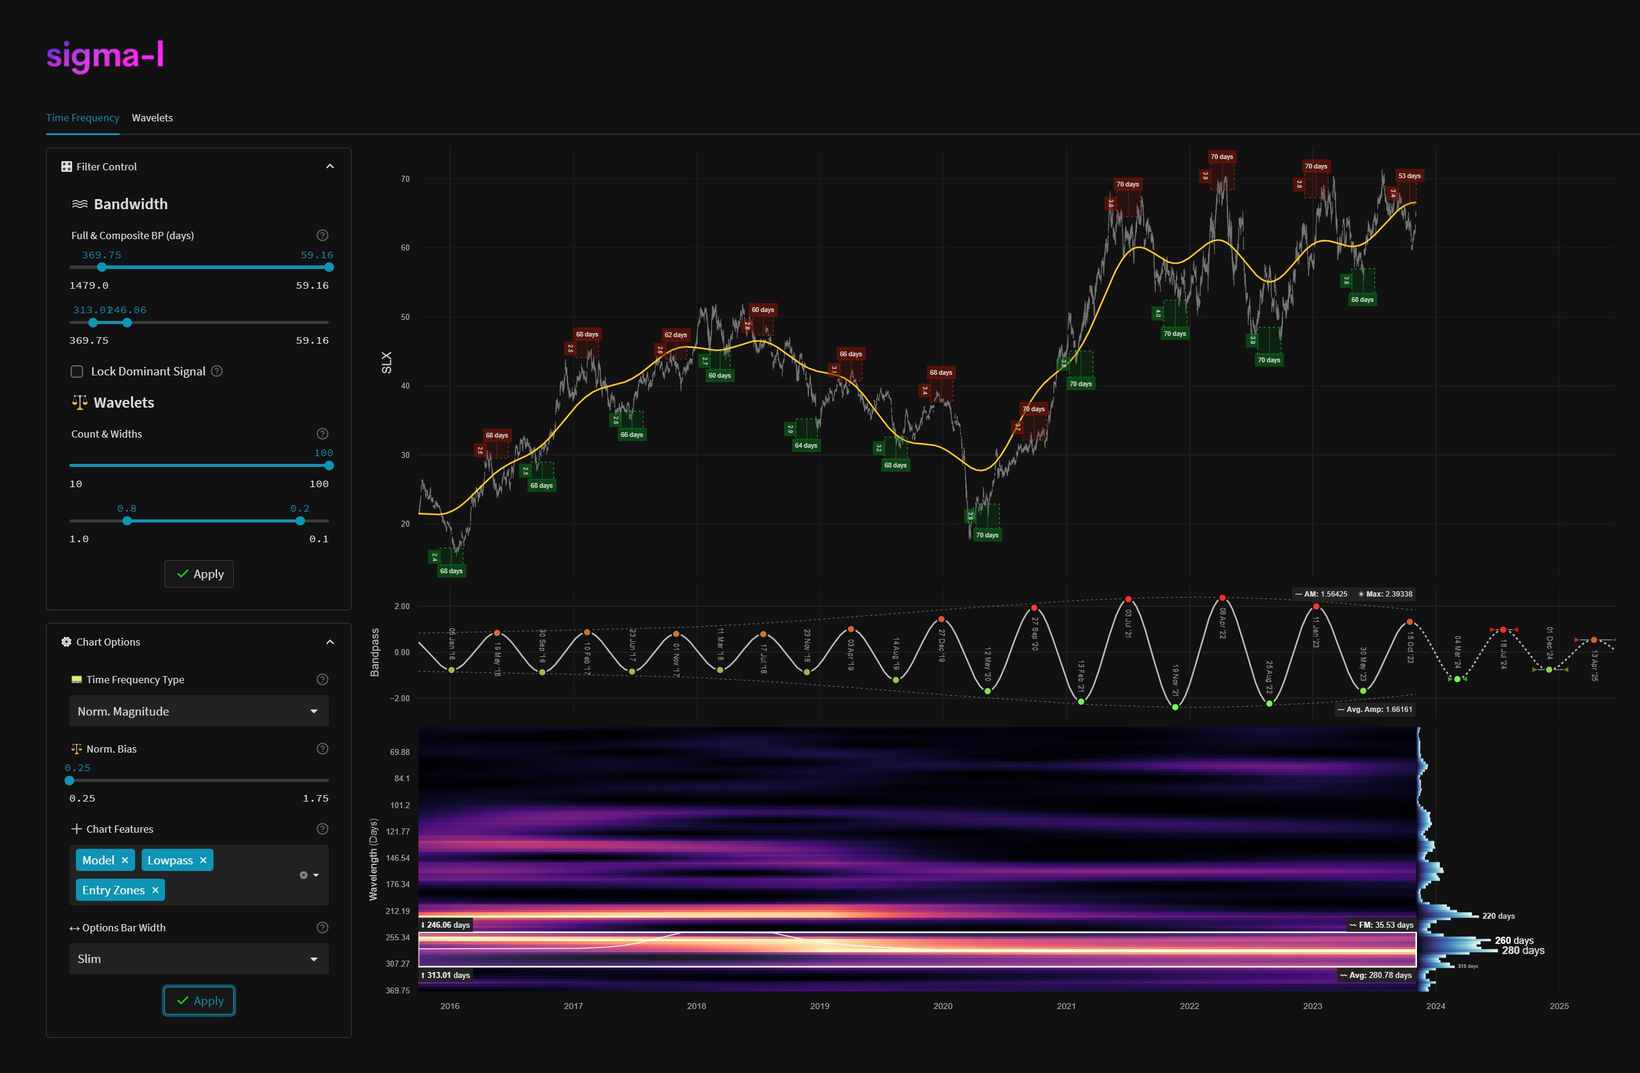Screen dimensions: 1640x1073
Task: Remove the Entry Zones feature tag
Action: (155, 890)
